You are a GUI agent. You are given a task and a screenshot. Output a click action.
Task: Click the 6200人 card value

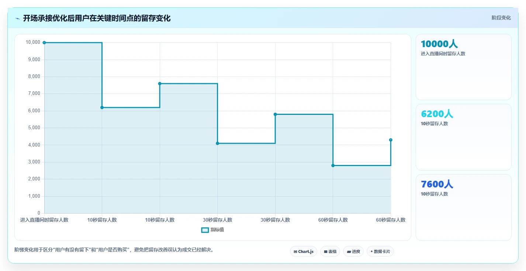coord(437,114)
